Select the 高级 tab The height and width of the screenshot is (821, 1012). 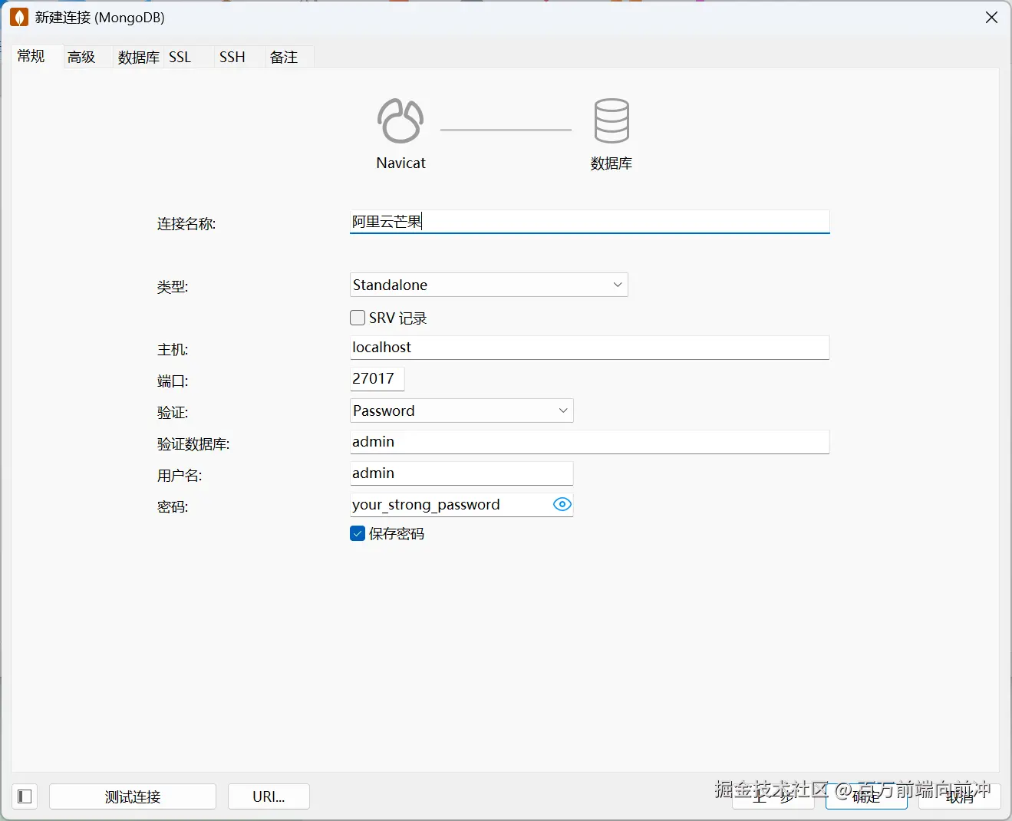point(81,56)
